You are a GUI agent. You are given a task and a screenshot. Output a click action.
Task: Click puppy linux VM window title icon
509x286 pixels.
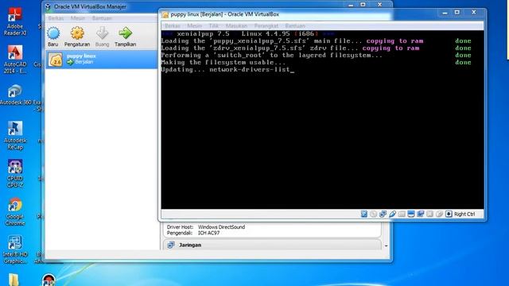[165, 14]
